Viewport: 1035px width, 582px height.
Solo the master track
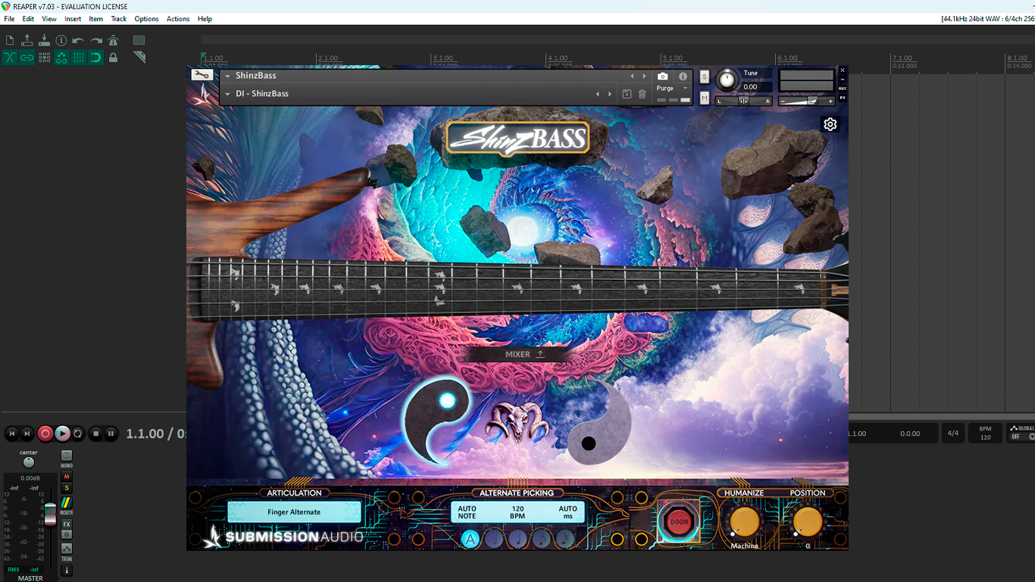(67, 488)
